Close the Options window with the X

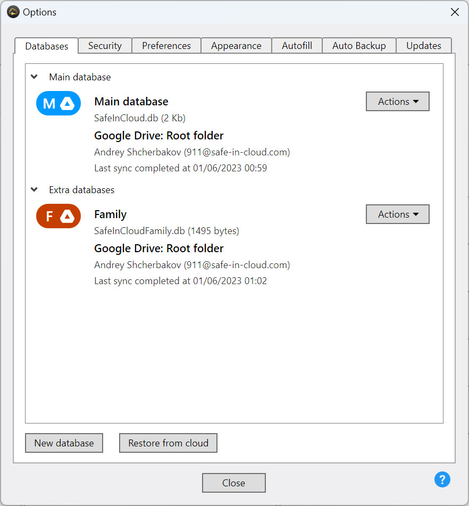[x=455, y=12]
